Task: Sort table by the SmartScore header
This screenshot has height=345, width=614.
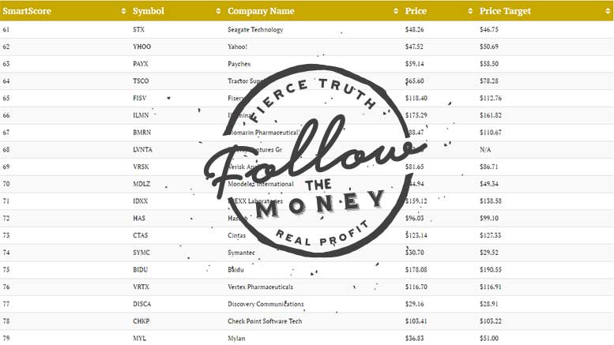Action: click(27, 11)
